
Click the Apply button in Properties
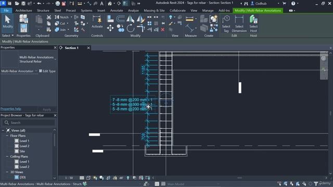(x=47, y=110)
